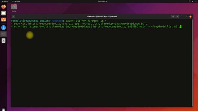Open the clock and calendar panel
Image resolution: width=198 pixels, height=111 pixels.
102,1
